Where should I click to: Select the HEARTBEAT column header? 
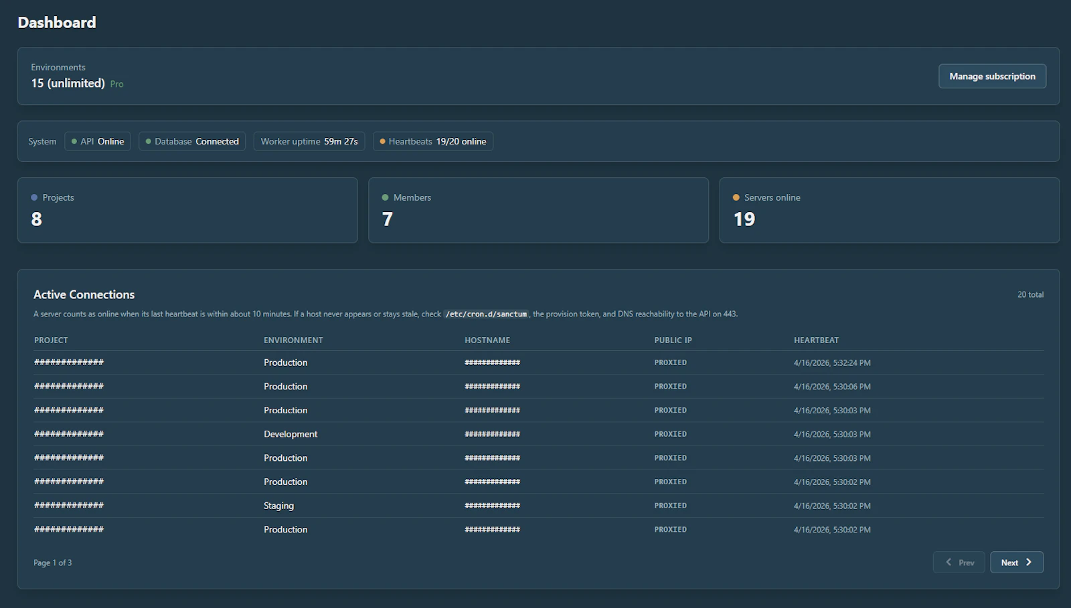pos(816,340)
